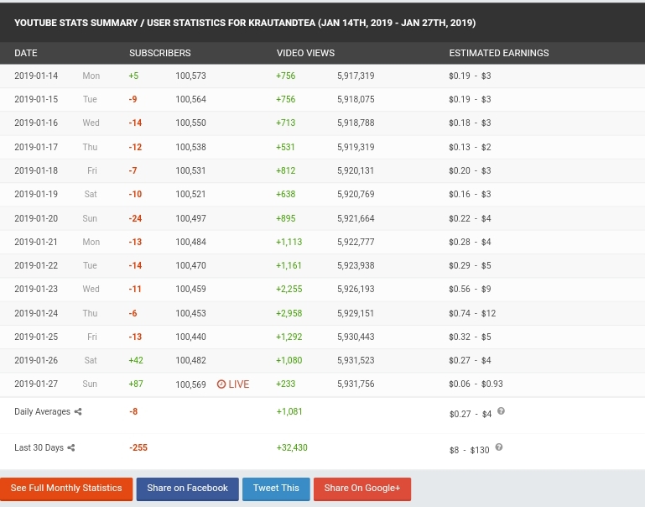Open the help icon for 30-day earnings
Viewport: 645px width, 507px height.
[498, 447]
